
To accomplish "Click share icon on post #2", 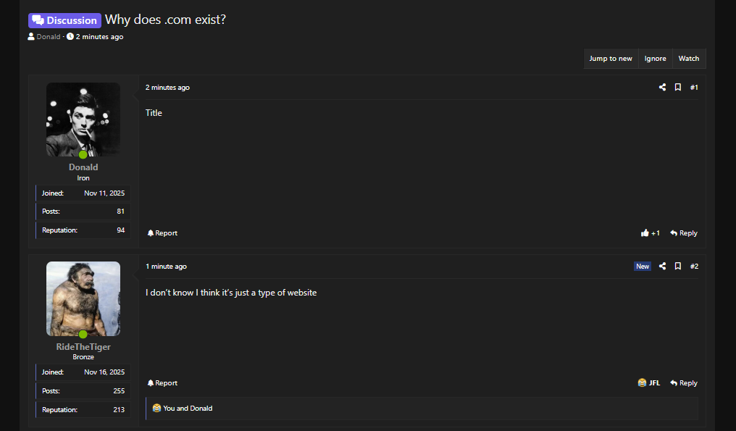I will pyautogui.click(x=662, y=267).
